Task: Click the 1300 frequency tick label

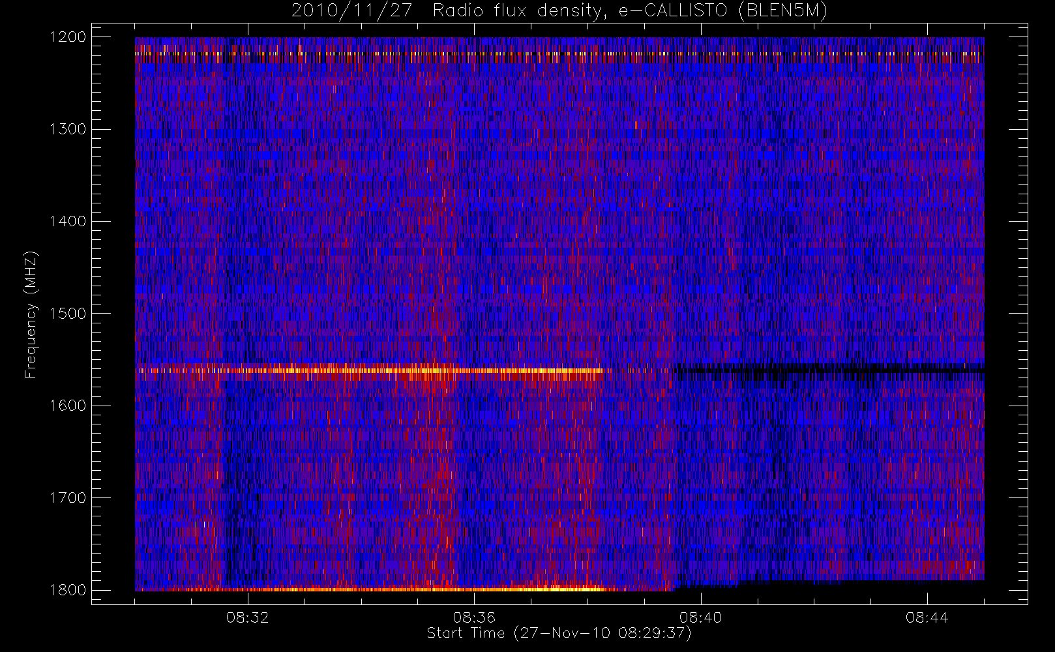Action: pyautogui.click(x=68, y=129)
